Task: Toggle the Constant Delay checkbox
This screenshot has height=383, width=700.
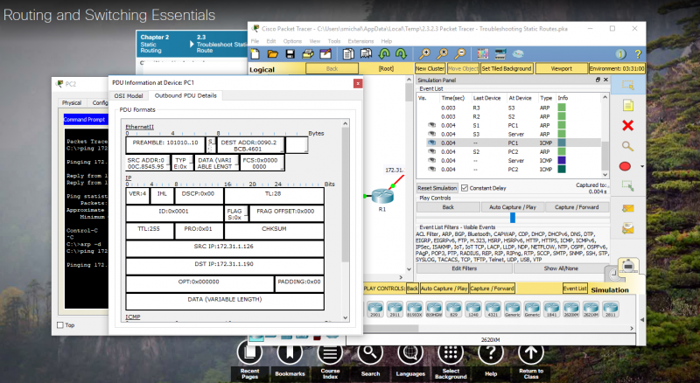Action: (x=465, y=188)
